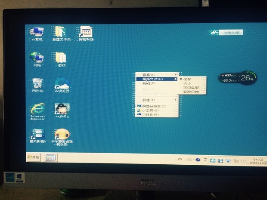Image resolution: width=267 pixels, height=200 pixels.
Task: Select the .rwjbdlq desktop shortcut
Action: 62,111
